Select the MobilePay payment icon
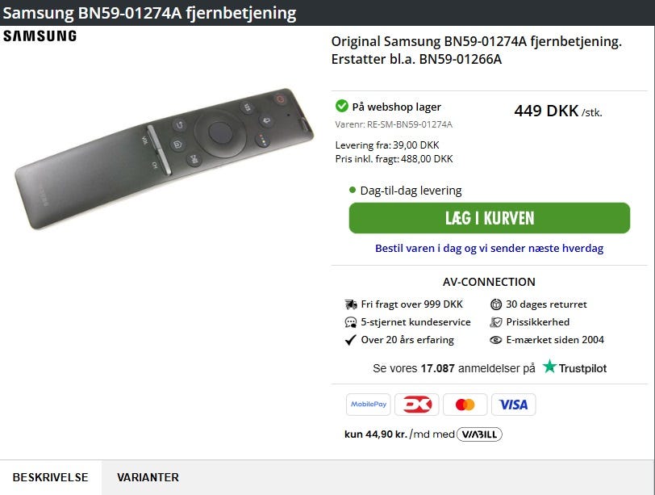 tap(368, 405)
